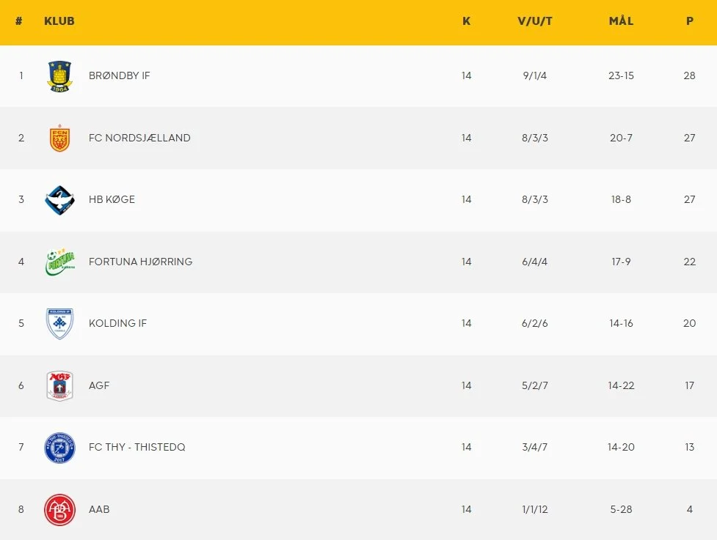Select Fortuna Hjørring's 6/4/4 record
Screen dimensions: 717x540
point(535,262)
